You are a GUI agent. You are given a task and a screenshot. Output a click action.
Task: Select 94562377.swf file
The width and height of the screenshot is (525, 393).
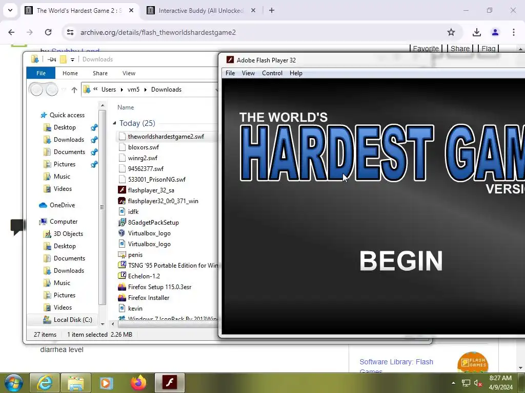(x=146, y=169)
